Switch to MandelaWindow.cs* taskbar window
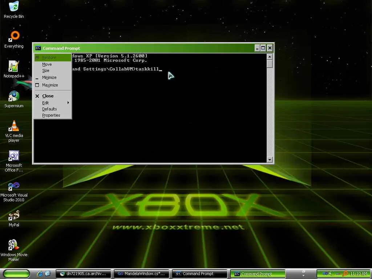This screenshot has width=372, height=279. tap(142, 274)
